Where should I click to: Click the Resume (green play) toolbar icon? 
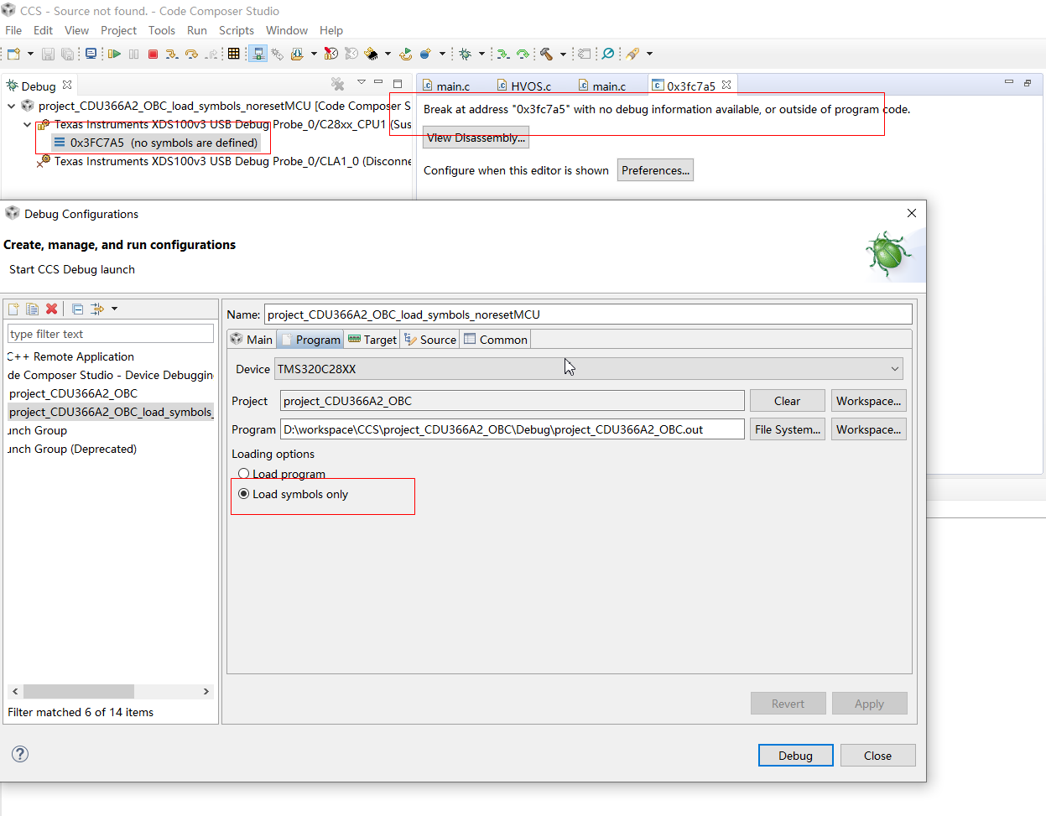114,54
